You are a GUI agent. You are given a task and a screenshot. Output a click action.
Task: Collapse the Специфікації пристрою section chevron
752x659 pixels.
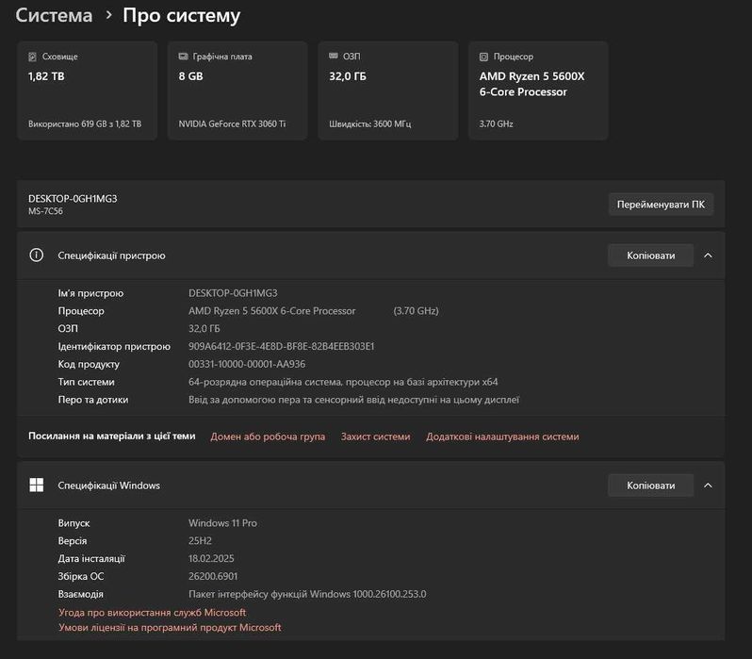click(708, 255)
